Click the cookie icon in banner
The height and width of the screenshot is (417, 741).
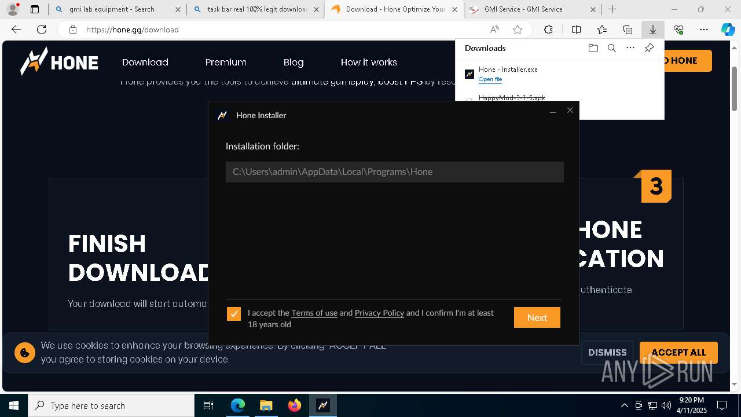(25, 352)
